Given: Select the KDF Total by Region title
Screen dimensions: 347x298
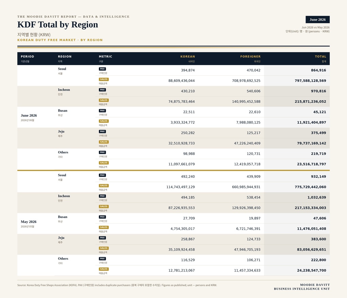Looking at the screenshot, I should point(57,25).
